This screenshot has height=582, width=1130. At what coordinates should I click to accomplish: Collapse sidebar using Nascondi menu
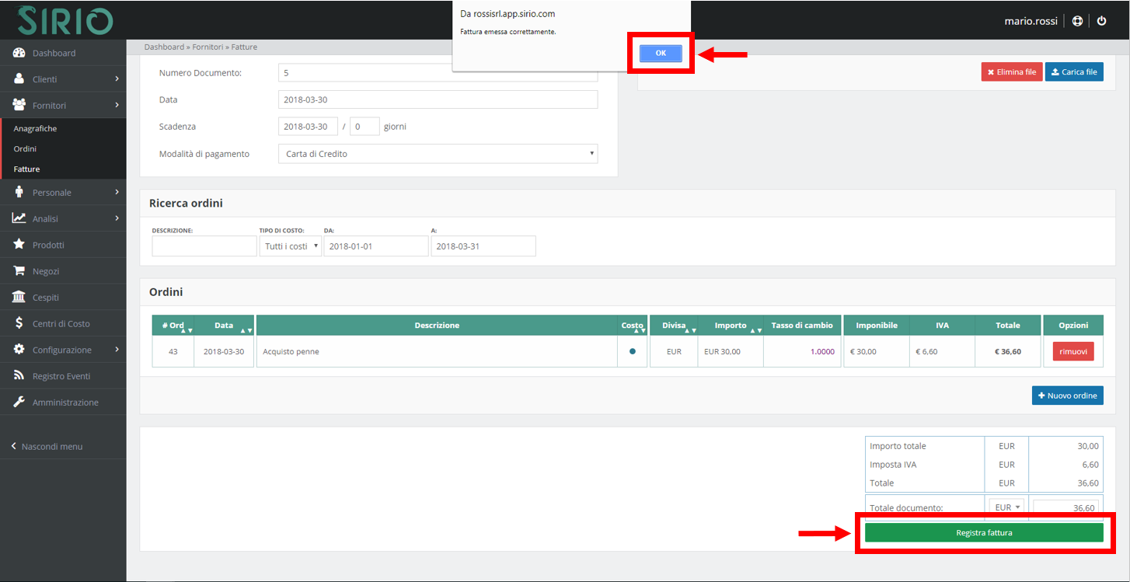51,447
